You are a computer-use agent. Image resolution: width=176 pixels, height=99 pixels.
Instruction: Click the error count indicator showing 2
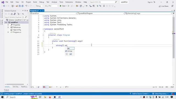point(45,87)
